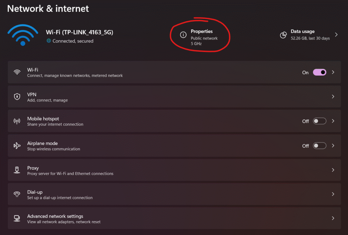Expand the Proxy row chevron
Image resolution: width=348 pixels, height=235 pixels.
(333, 170)
